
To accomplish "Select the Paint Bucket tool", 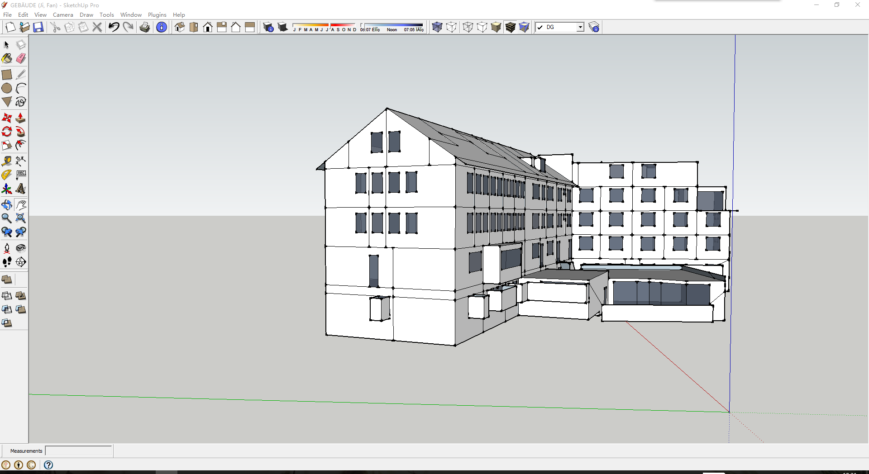I will pyautogui.click(x=7, y=59).
